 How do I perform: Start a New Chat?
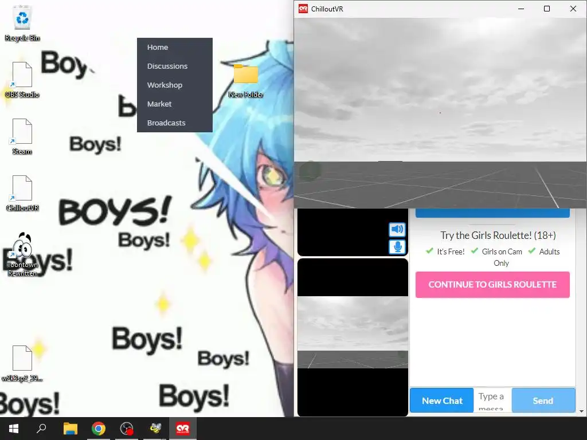442,400
